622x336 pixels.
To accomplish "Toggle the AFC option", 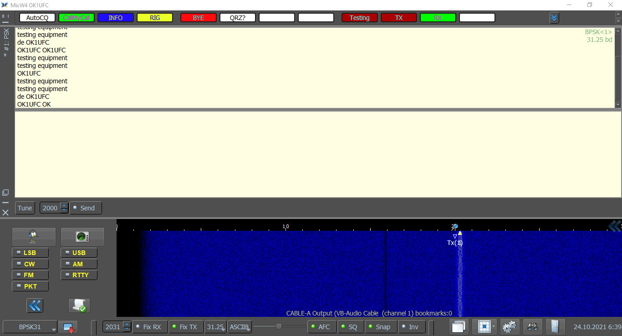I will [x=321, y=327].
